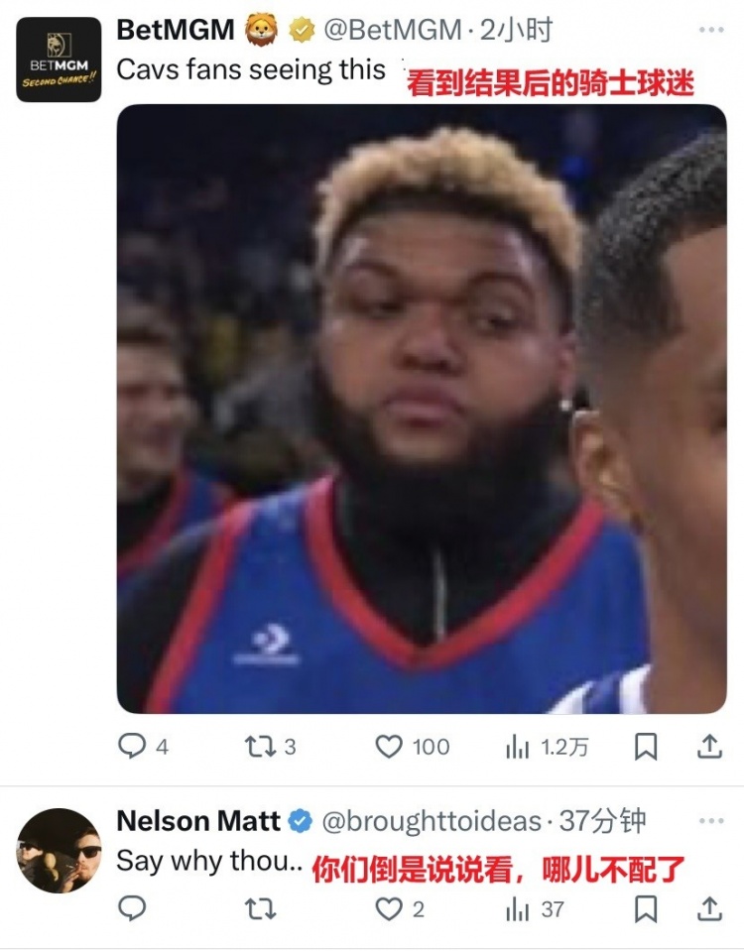The image size is (744, 951).
Task: Open the basketball player image in the tweet
Action: point(422,409)
